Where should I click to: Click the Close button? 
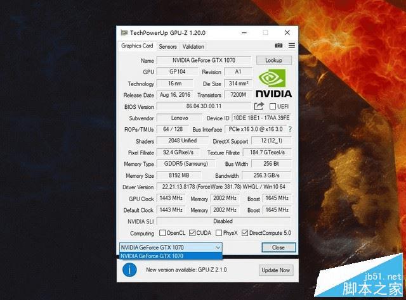tap(278, 247)
